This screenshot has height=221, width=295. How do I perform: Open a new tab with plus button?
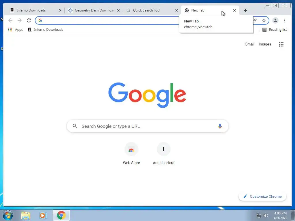tap(245, 10)
